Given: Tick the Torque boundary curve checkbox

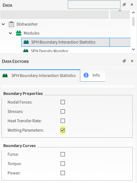Looking at the screenshot, I should point(63,164).
